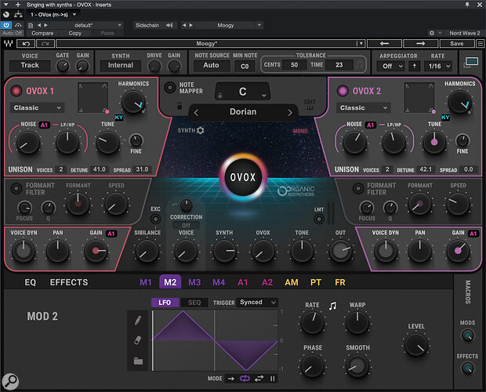Click the lock icon below Note Mapper
Viewport: 486px width, 392px height.
[x=180, y=106]
